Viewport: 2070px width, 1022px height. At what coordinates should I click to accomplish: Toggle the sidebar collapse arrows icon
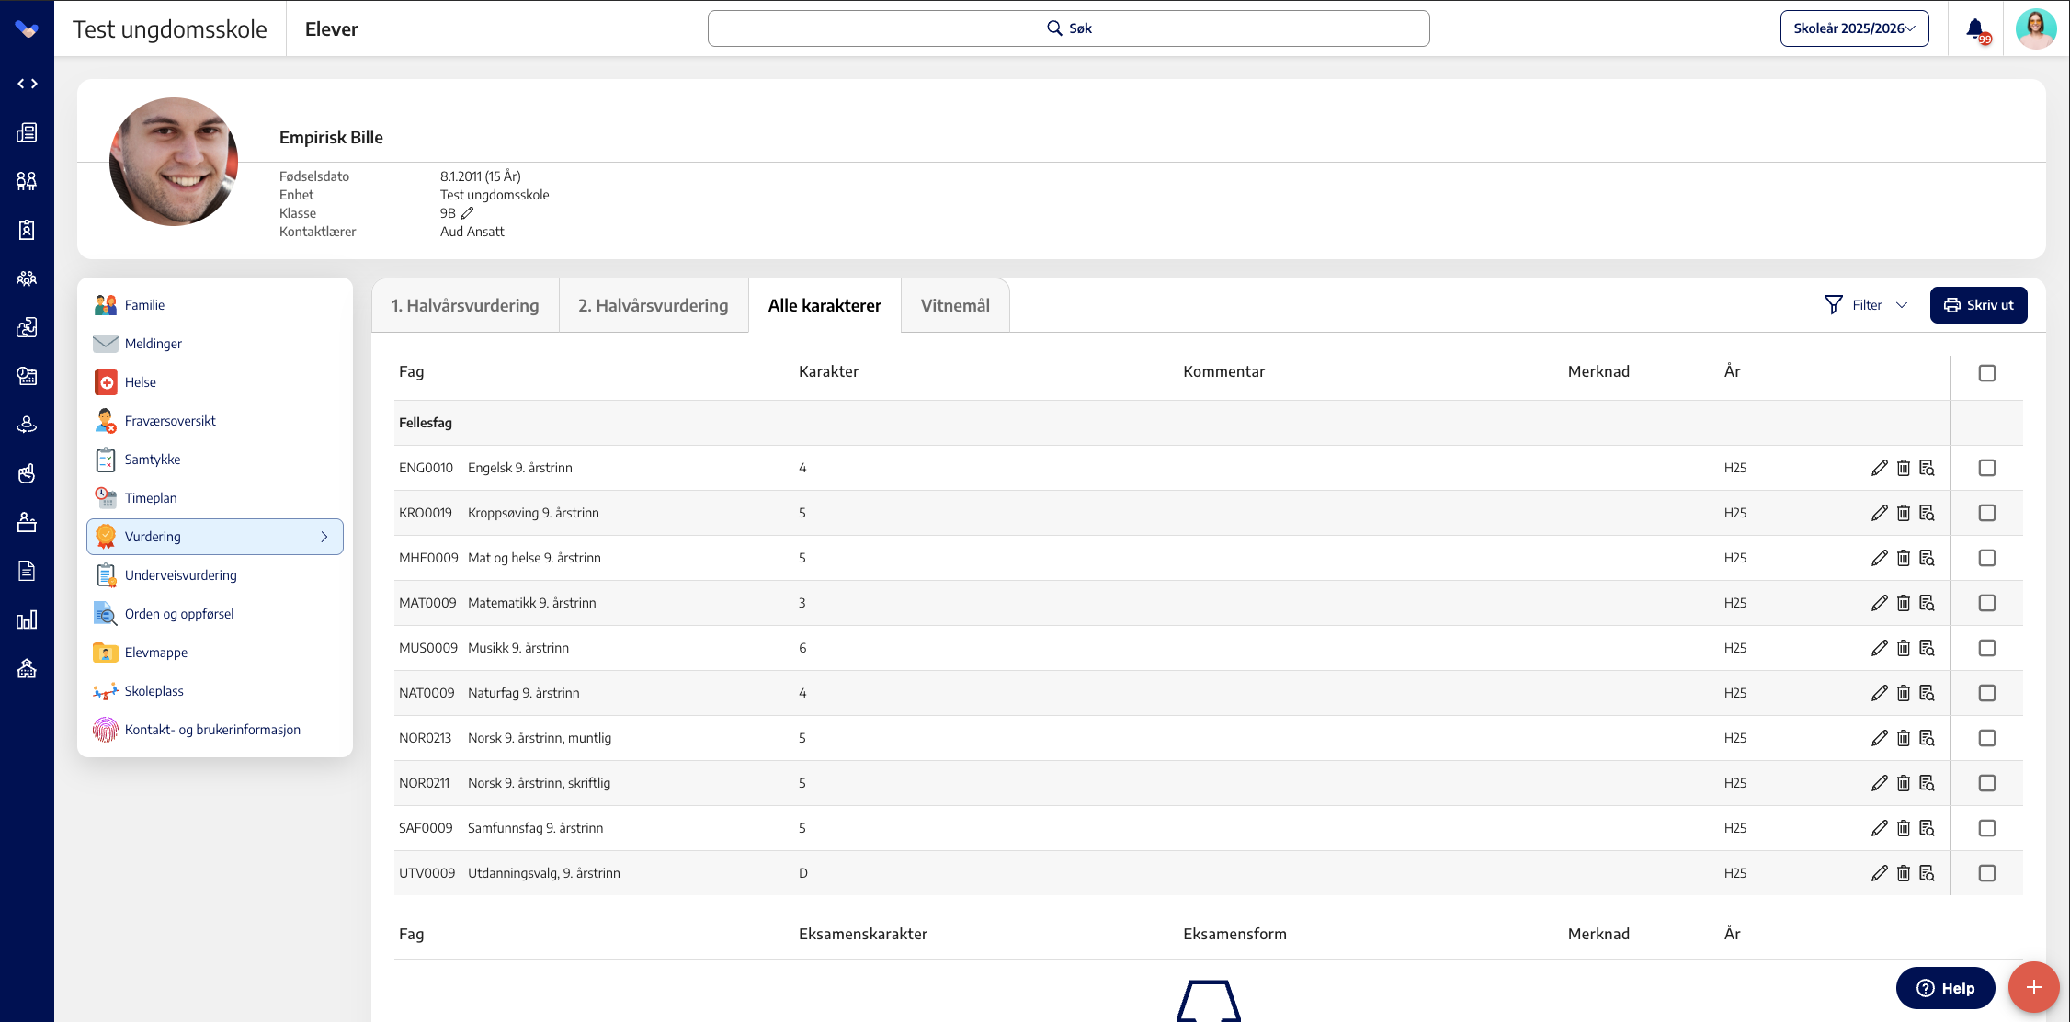click(27, 84)
